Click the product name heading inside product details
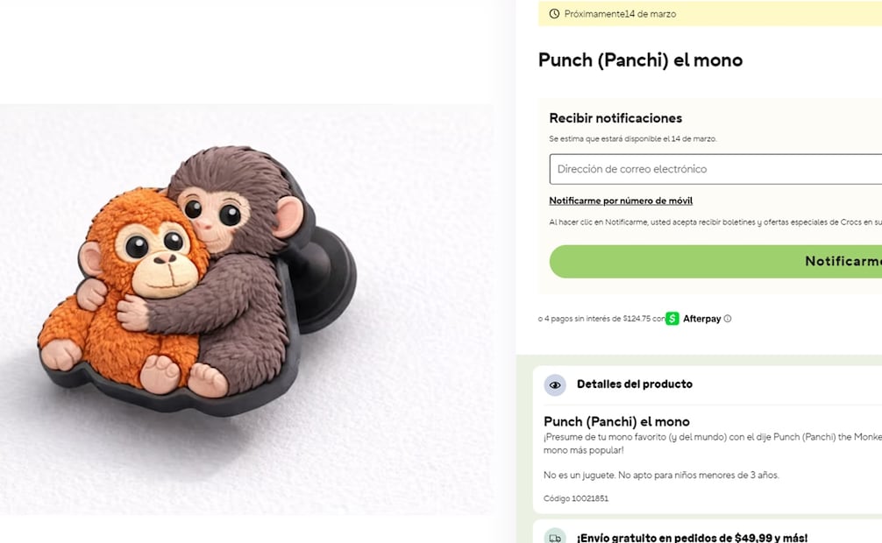 coord(616,421)
